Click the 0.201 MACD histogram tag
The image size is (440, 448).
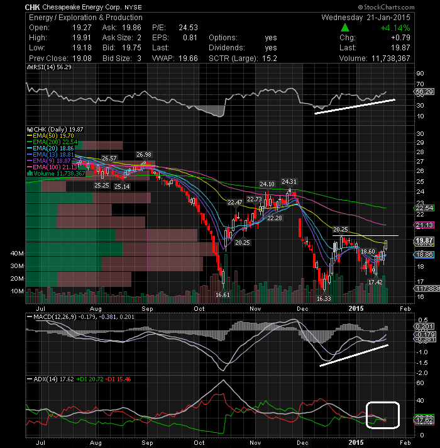coord(424,327)
